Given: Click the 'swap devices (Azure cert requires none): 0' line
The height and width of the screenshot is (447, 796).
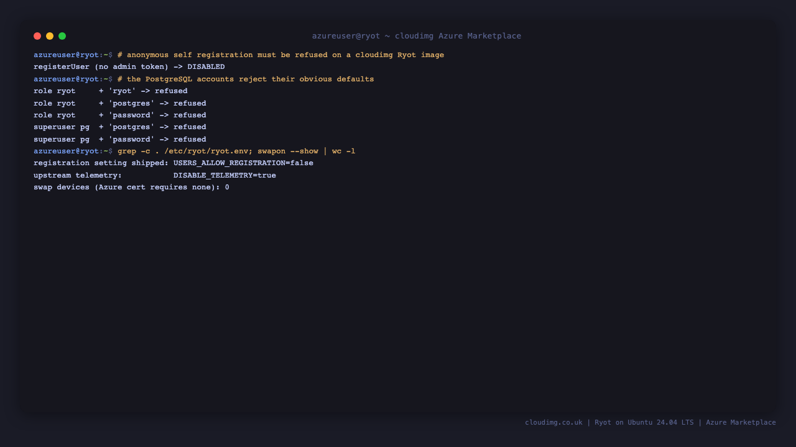Looking at the screenshot, I should coord(131,187).
